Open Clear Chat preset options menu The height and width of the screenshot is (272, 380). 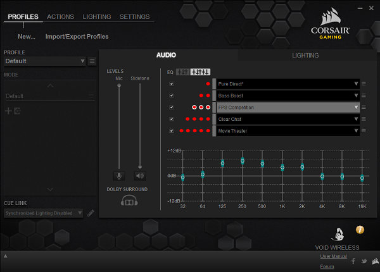click(x=364, y=119)
